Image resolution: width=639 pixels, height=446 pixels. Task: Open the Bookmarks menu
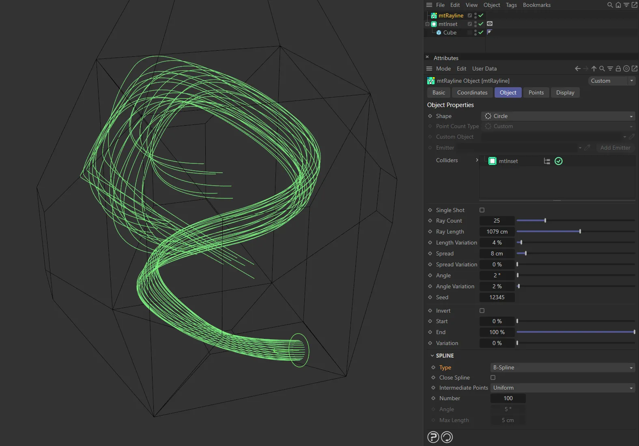(537, 5)
